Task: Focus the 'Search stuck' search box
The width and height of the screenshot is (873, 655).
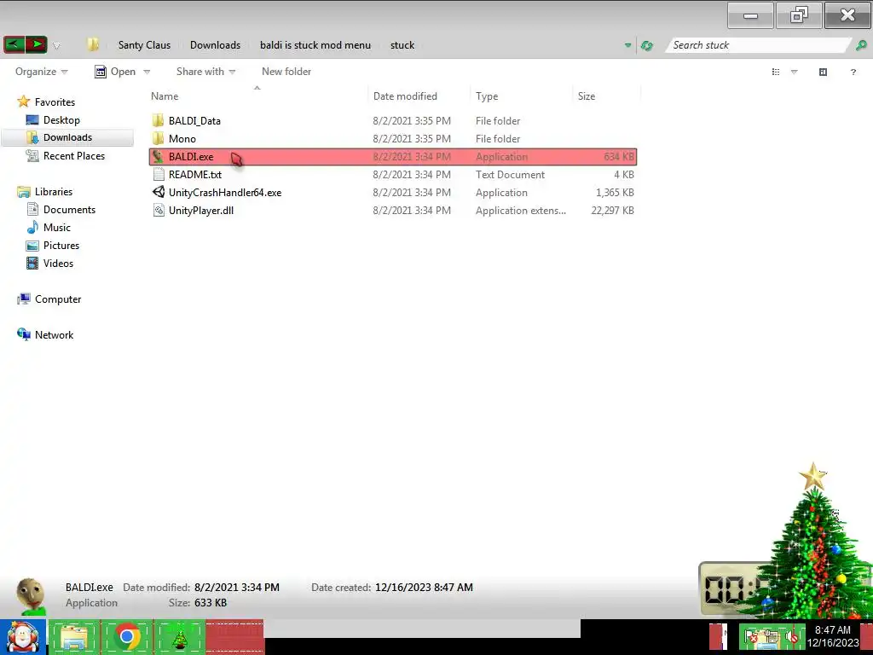Action: (x=757, y=45)
